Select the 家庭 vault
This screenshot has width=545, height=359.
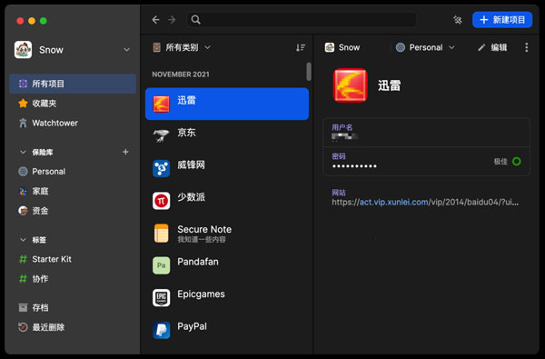click(73, 191)
